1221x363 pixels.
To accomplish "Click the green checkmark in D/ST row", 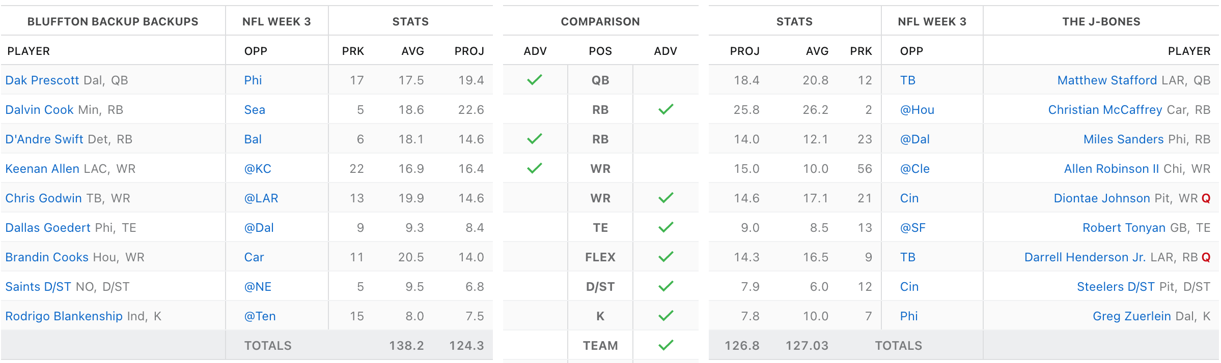I will coord(665,286).
